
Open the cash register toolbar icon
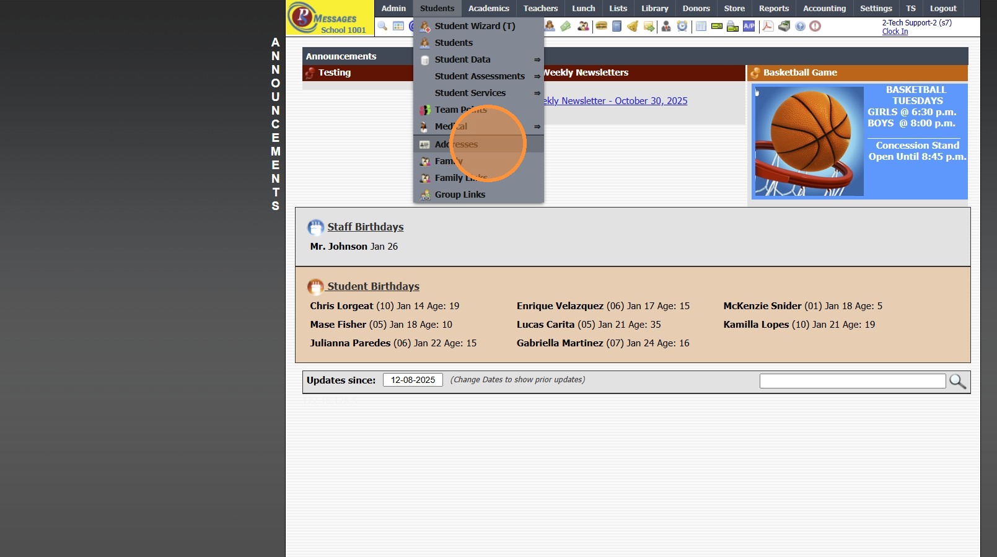coord(784,26)
